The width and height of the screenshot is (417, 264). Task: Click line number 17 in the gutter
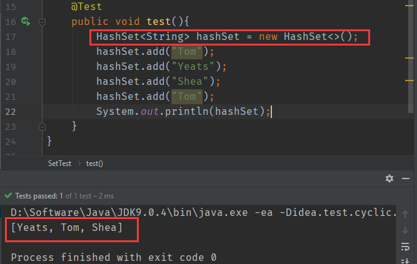[x=11, y=37]
